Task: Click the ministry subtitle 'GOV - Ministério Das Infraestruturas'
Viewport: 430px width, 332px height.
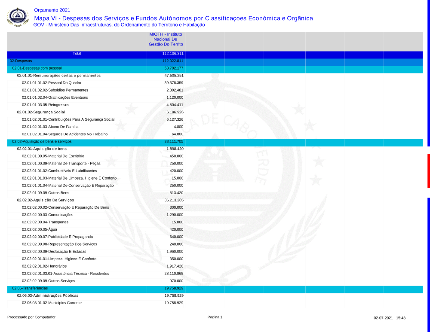Action: click(119, 25)
